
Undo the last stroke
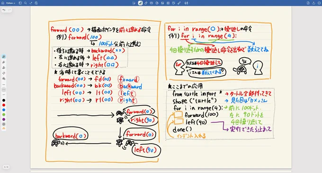[4, 10]
